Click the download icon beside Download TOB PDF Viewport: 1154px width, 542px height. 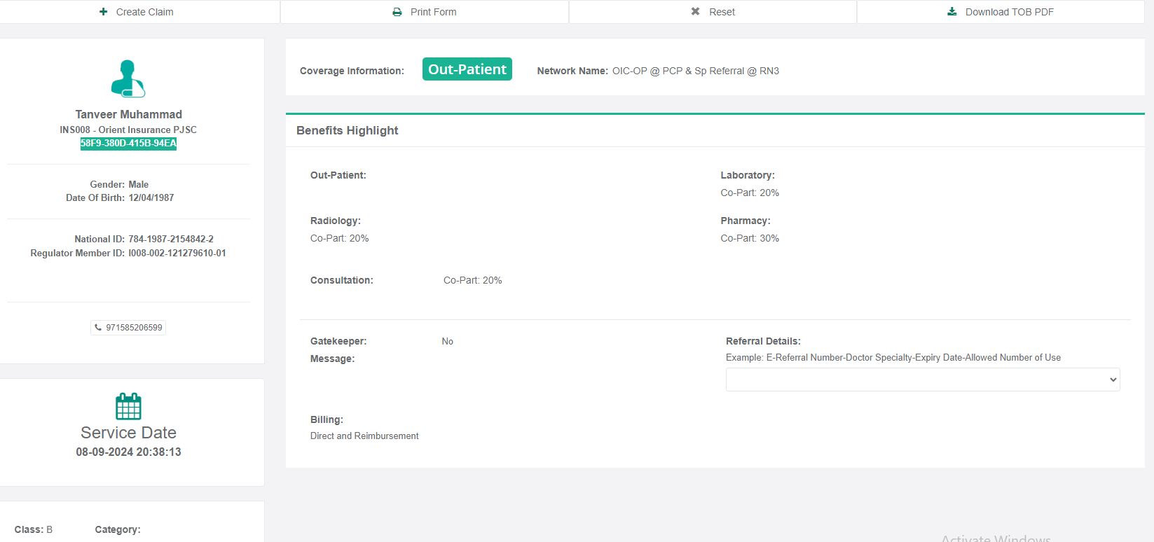point(952,12)
